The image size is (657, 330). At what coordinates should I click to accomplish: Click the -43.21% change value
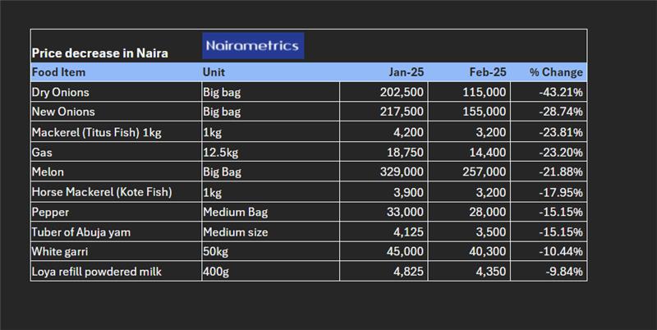tap(561, 92)
